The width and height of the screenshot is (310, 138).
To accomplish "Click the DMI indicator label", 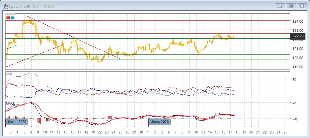I will pyautogui.click(x=9, y=74).
